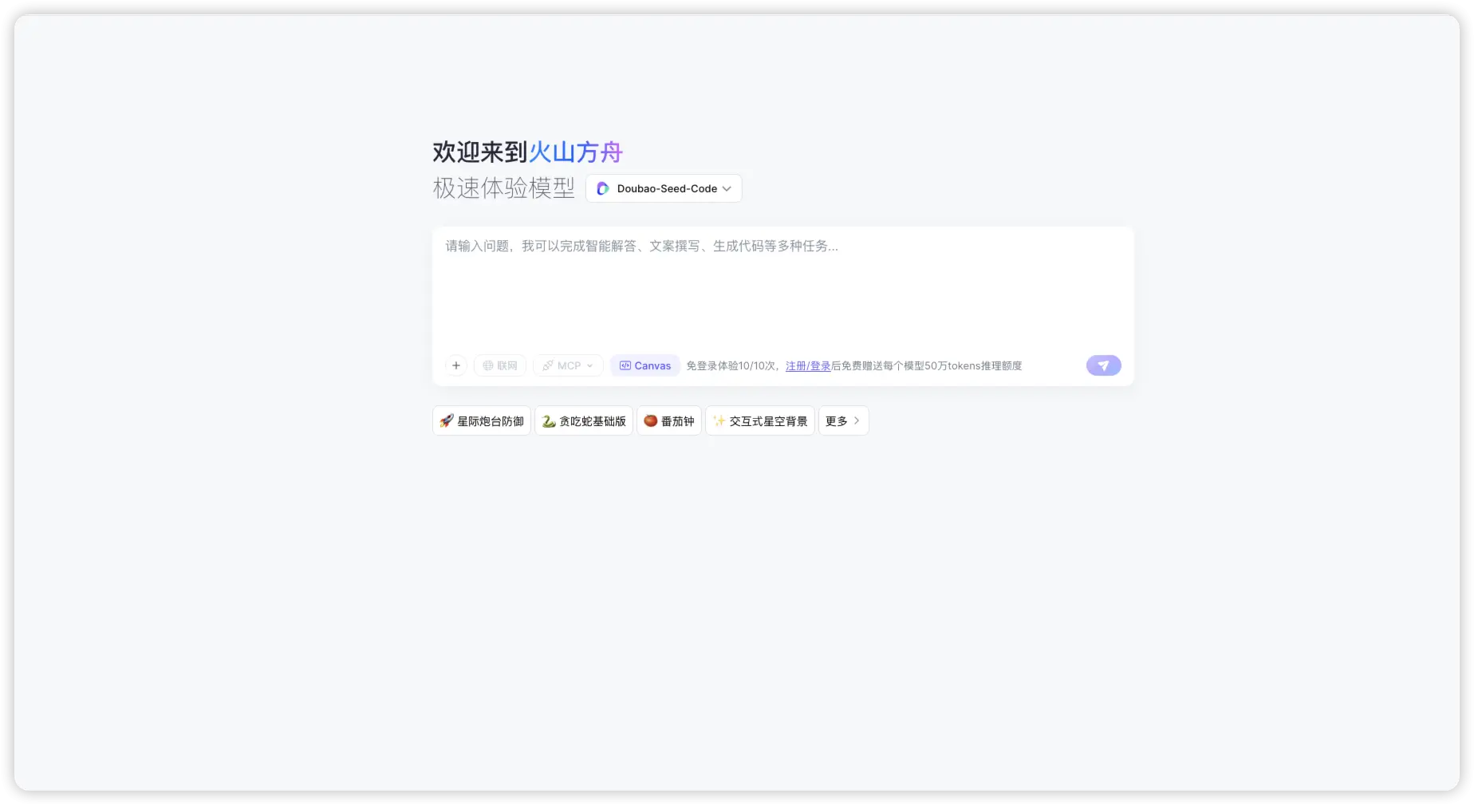
Task: Enable the 联网 web search toggle
Action: point(500,365)
